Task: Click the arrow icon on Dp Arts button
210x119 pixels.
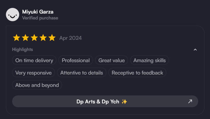Action: pos(190,101)
